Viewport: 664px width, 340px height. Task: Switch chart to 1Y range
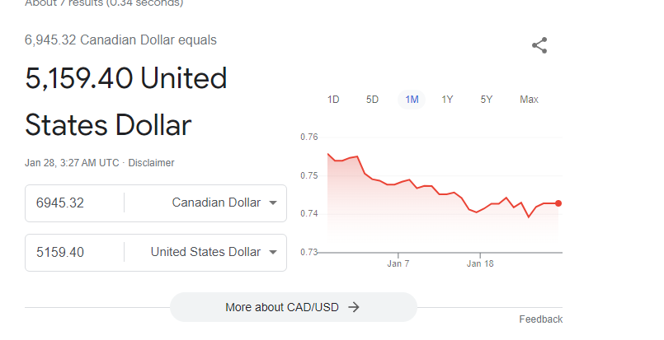click(x=447, y=100)
